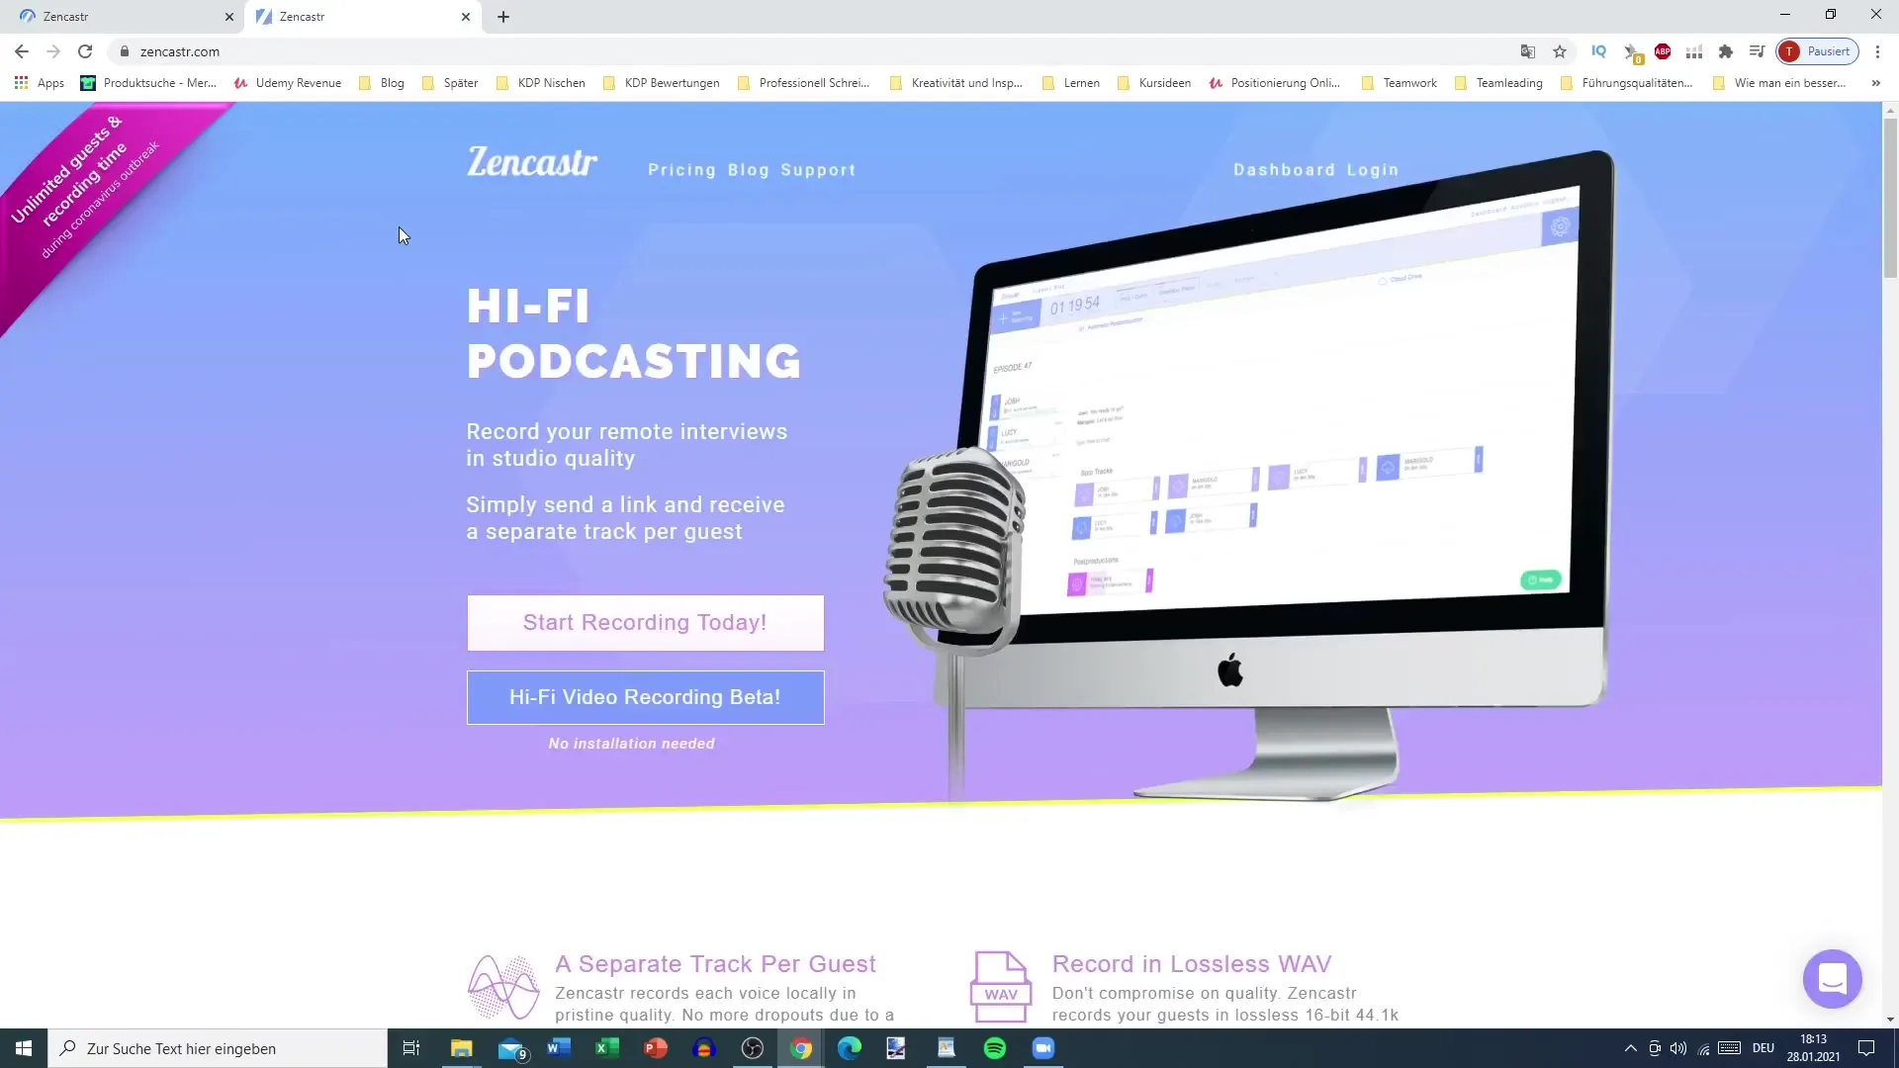This screenshot has height=1068, width=1899.
Task: Click Start Recording Today! button
Action: 645,623
